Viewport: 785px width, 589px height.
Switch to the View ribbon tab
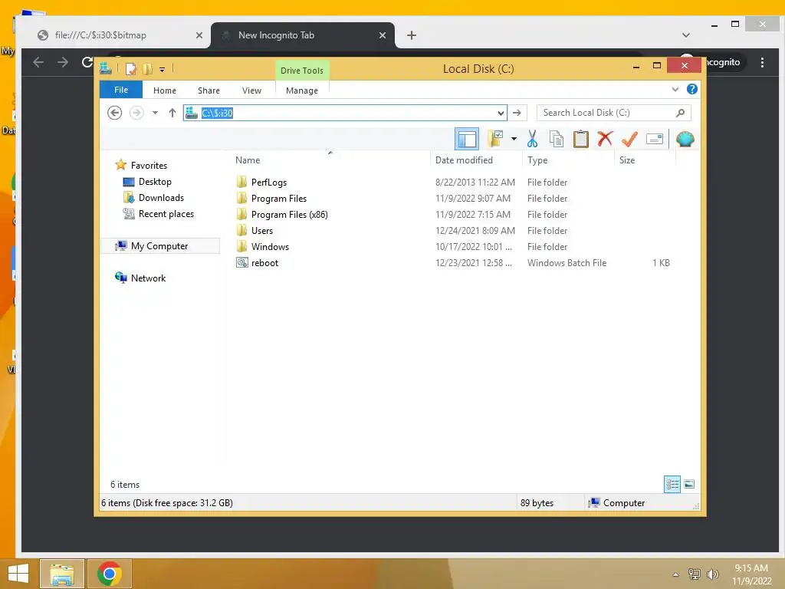251,90
